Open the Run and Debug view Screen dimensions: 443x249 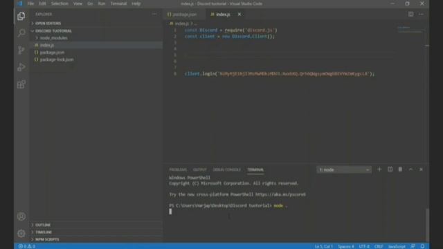[21, 67]
